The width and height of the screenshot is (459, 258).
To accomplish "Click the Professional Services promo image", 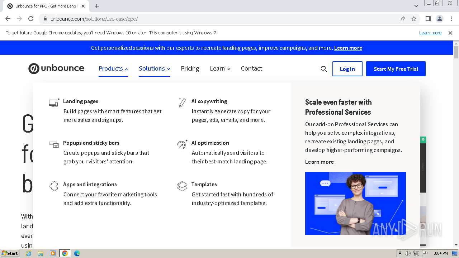I will pos(355,204).
